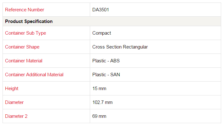Image resolution: width=224 pixels, height=126 pixels.
Task: Click the Diameter label
Action: coord(14,102)
